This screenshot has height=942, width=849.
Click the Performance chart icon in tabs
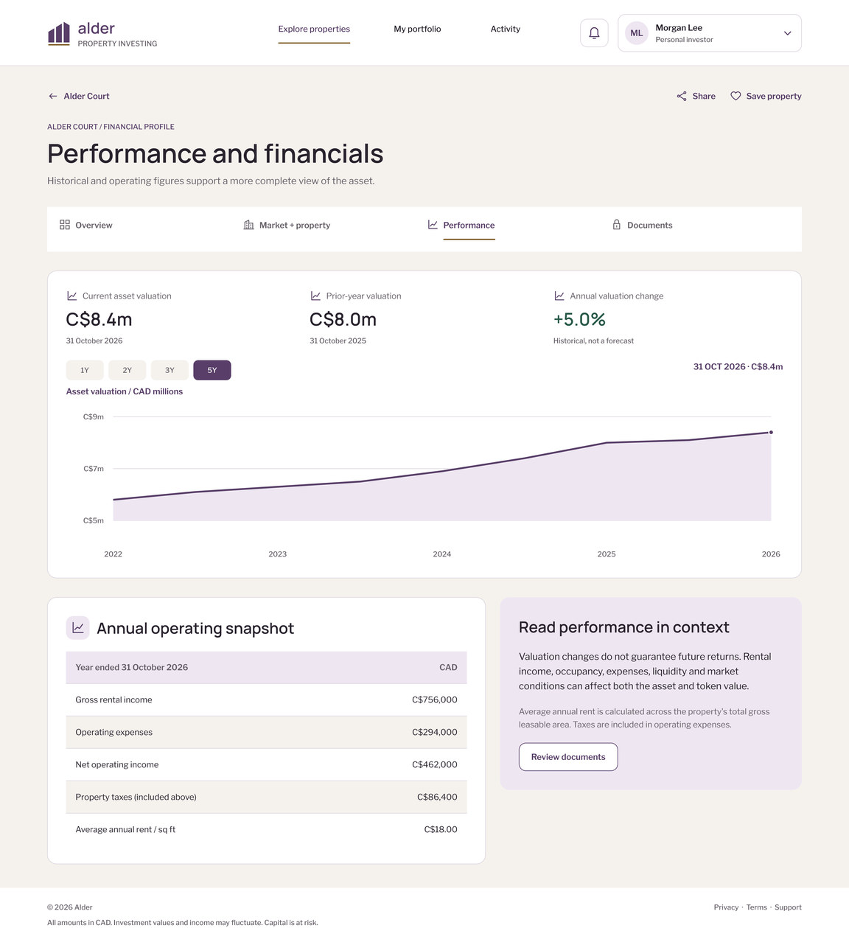[433, 225]
